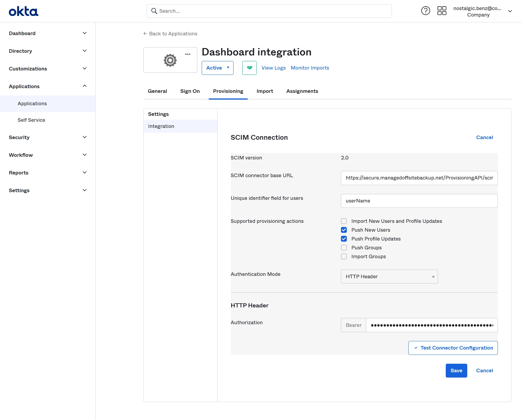Screen dimensions: 522x420
Task: Click the gear application logo
Action: [170, 60]
